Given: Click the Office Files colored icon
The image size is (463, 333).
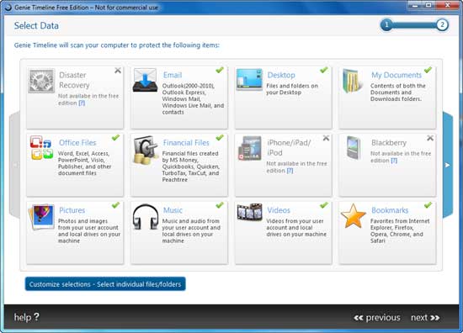Looking at the screenshot, I should tap(41, 147).
